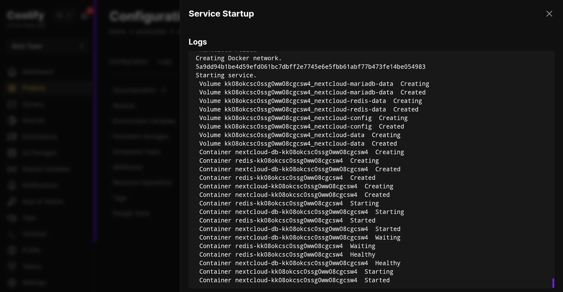
Task: Click the purple scrollbar thumb in Logs
Action: pos(553,283)
